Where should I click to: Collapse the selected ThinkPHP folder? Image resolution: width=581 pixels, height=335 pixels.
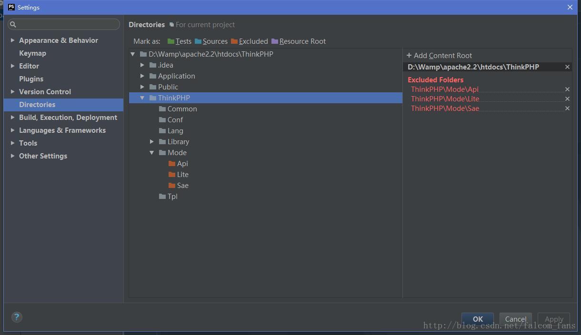[x=142, y=98]
